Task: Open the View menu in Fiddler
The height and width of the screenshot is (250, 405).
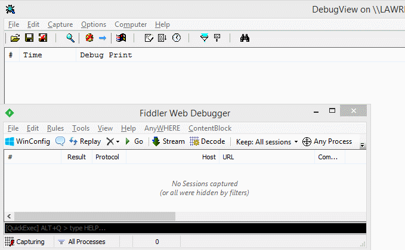Action: (x=105, y=128)
